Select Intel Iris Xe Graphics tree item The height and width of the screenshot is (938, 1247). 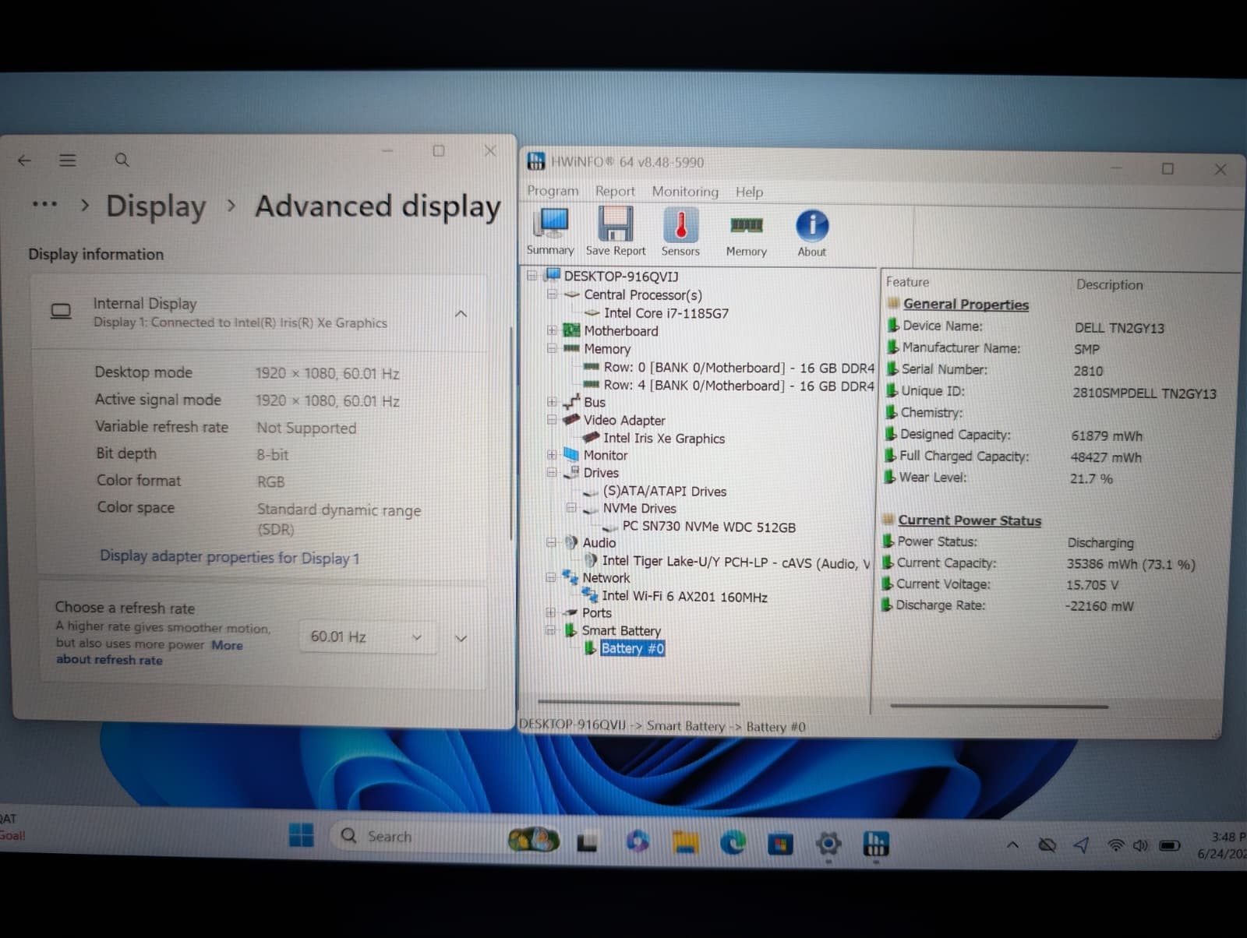(x=664, y=439)
